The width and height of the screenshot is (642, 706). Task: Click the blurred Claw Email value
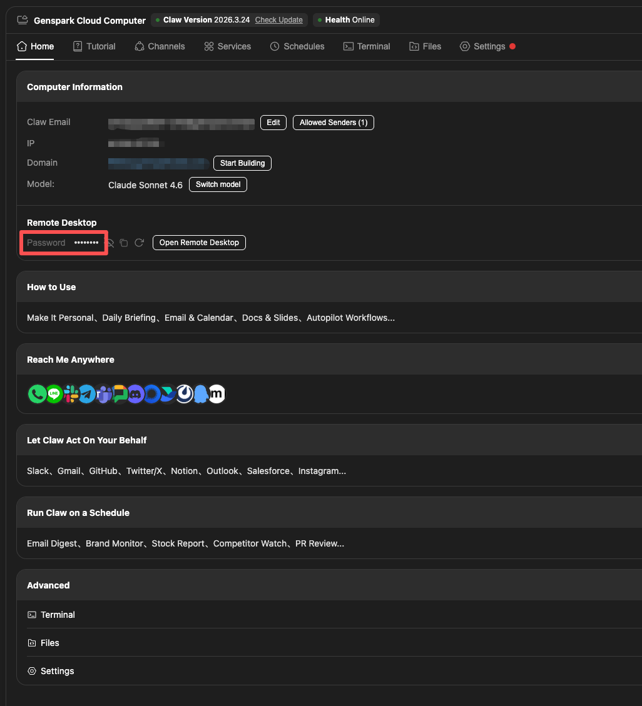point(181,124)
